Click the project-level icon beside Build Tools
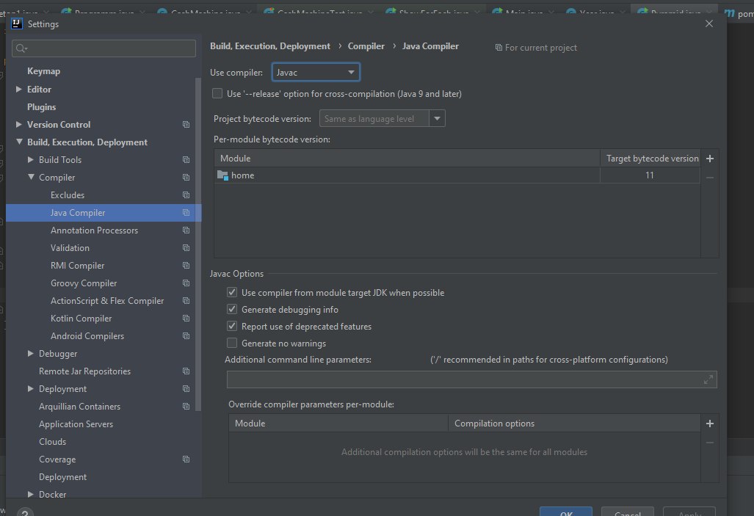This screenshot has height=516, width=754. point(186,160)
